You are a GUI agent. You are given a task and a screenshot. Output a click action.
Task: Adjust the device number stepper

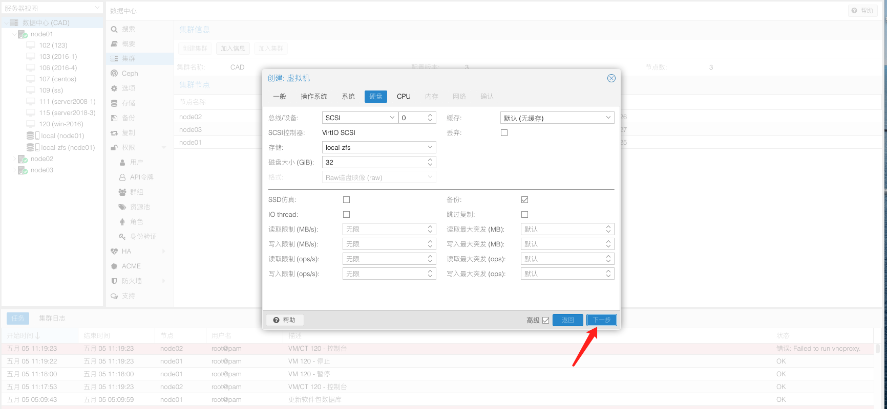[x=430, y=118]
